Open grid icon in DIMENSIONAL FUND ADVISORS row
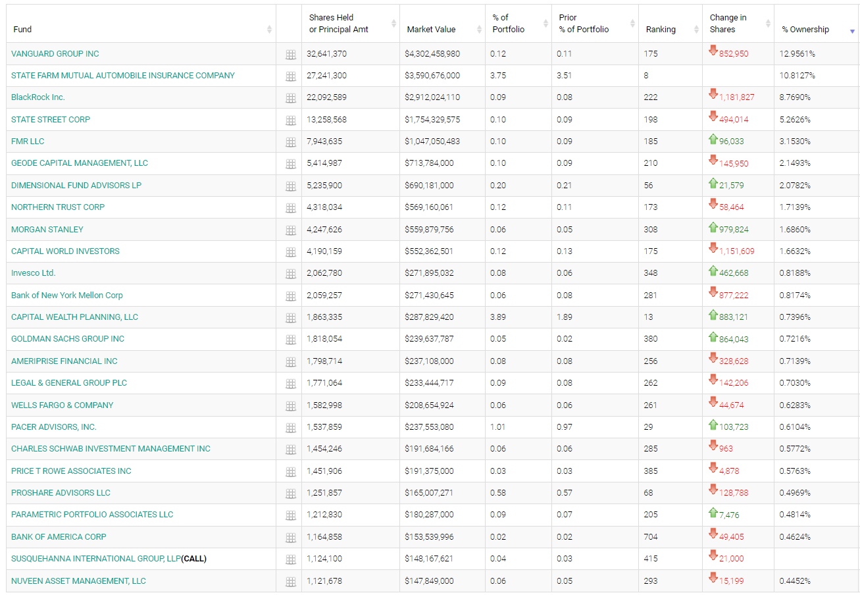Image resolution: width=860 pixels, height=595 pixels. click(x=290, y=186)
